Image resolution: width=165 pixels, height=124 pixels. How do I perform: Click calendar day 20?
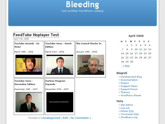(x=150, y=53)
